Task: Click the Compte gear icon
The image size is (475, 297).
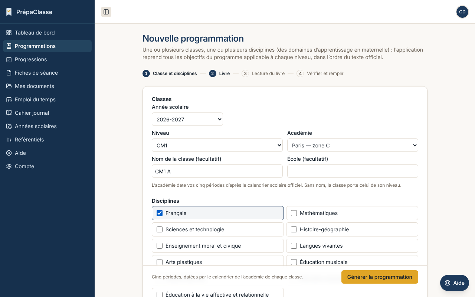Action: pyautogui.click(x=9, y=166)
